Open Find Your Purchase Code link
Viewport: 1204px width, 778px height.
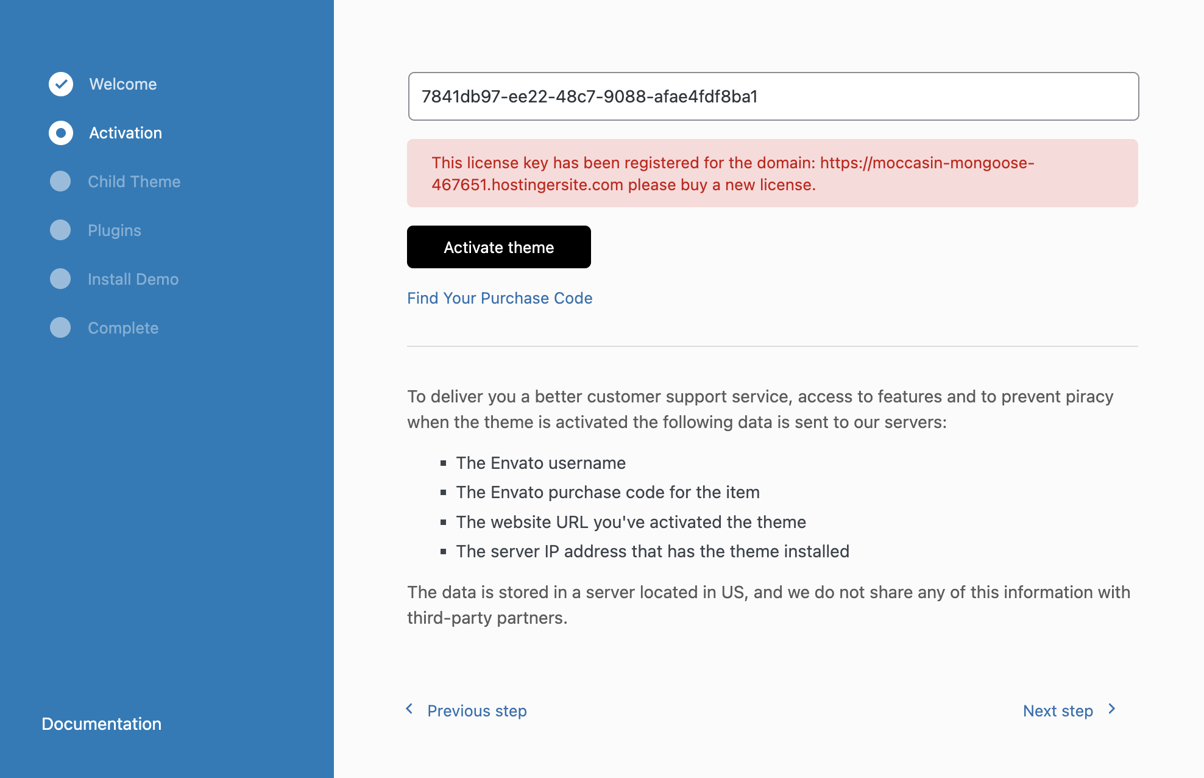(x=500, y=298)
